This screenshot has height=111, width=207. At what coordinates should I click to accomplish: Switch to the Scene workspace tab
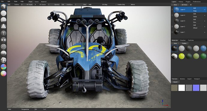tap(37, 2)
